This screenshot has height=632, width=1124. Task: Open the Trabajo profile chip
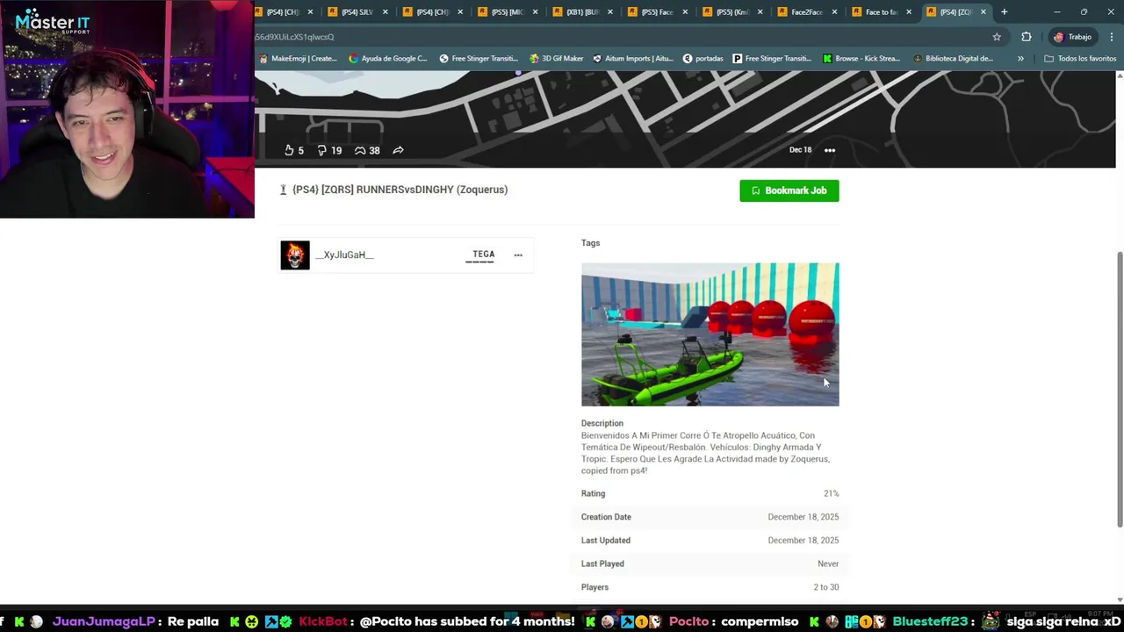[x=1072, y=37]
